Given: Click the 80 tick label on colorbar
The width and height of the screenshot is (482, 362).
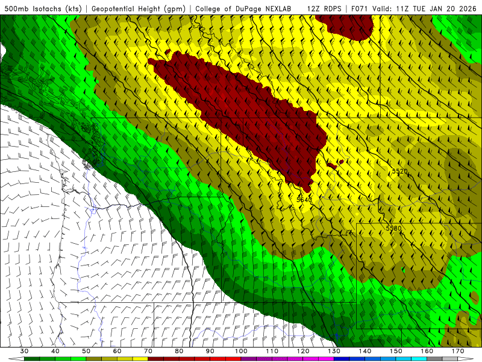Looking at the screenshot, I should pos(179,351).
